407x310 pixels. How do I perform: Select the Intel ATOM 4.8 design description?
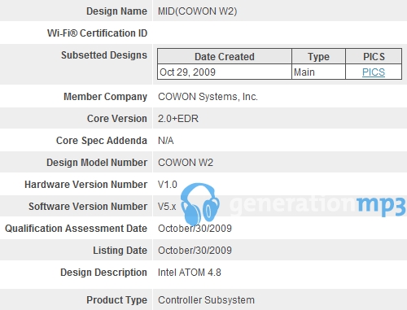[190, 273]
